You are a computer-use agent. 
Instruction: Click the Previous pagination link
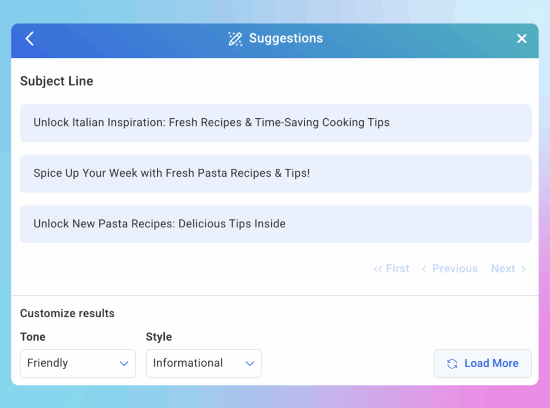[455, 269]
